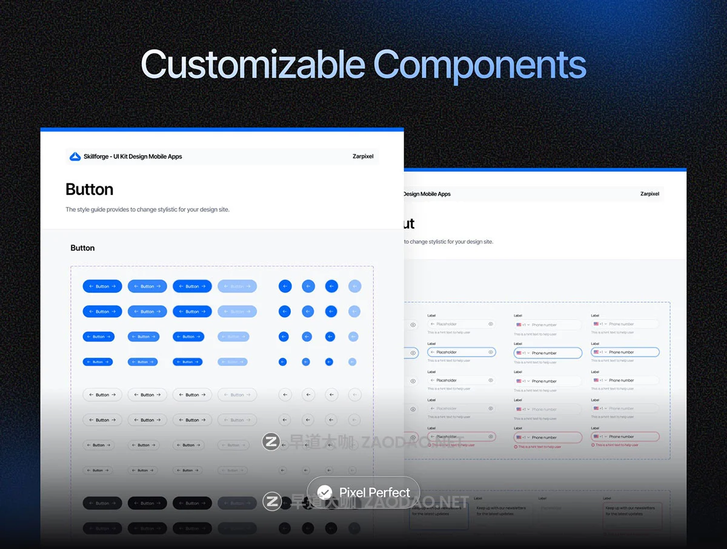Click US flag in rightmost blue-focused phone field
Screen dimensions: 727x549
coord(596,352)
